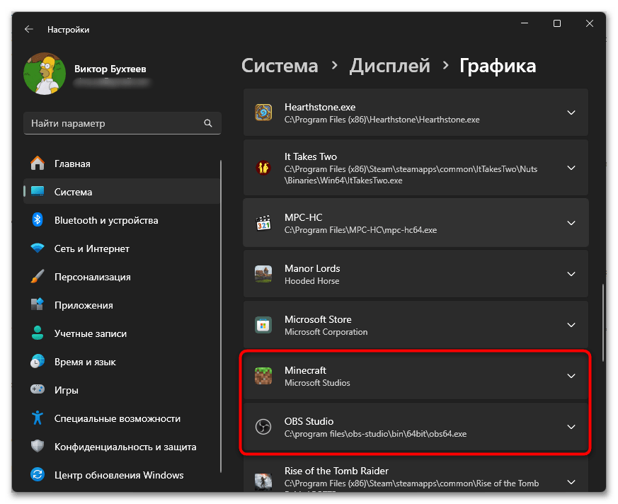The height and width of the screenshot is (504, 618).
Task: Click the Hooded Horse publisher text
Action: [x=311, y=281]
